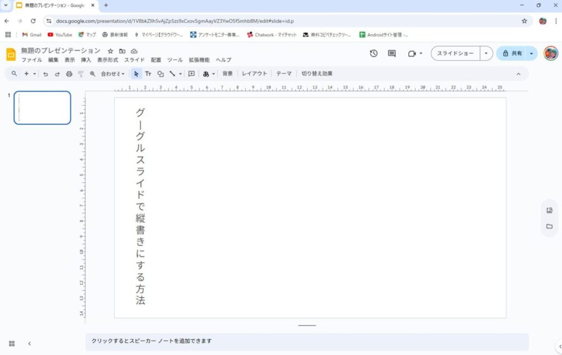Screen dimensions: 562x355
Task: Expand the line tool type dropdown arrow
Action: (x=180, y=74)
